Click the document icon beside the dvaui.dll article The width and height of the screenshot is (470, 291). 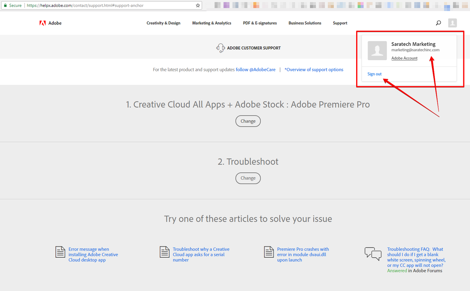coord(268,252)
